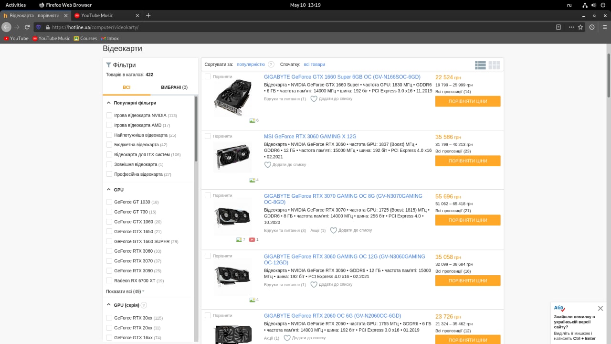
Task: Open keyboard layout ru indicator
Action: point(569,5)
